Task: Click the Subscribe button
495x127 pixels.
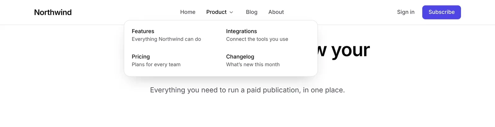Action: pos(441,12)
